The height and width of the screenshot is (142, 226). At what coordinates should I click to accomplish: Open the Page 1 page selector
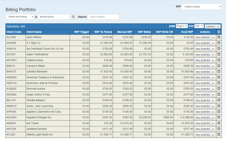click(182, 26)
